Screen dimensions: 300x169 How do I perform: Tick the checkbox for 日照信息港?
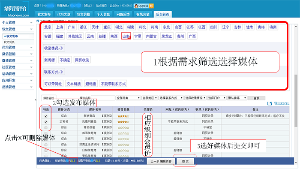[46, 151]
